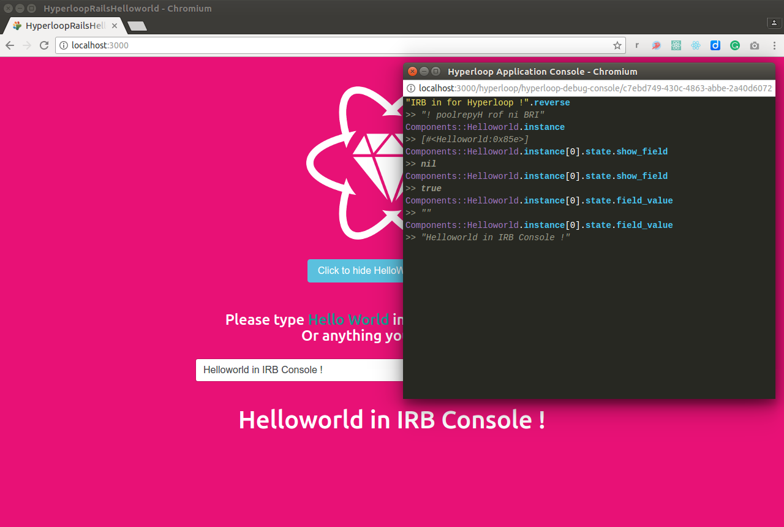Image resolution: width=784 pixels, height=527 pixels.
Task: Select the HyperloopRailsHelloworld tab
Action: click(x=64, y=26)
